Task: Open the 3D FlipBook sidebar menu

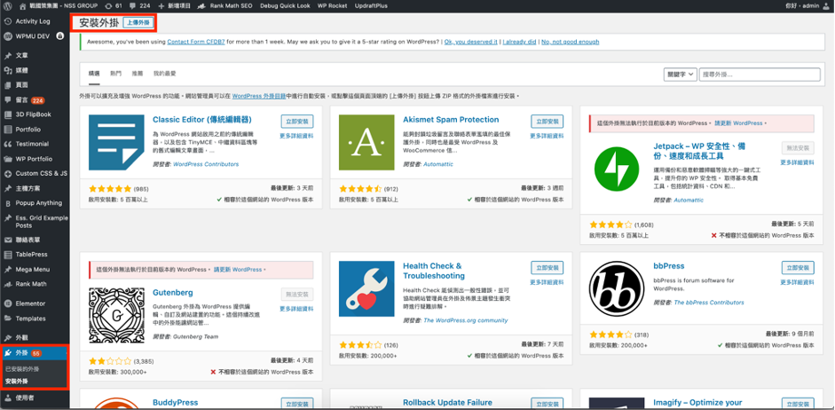Action: tap(35, 114)
